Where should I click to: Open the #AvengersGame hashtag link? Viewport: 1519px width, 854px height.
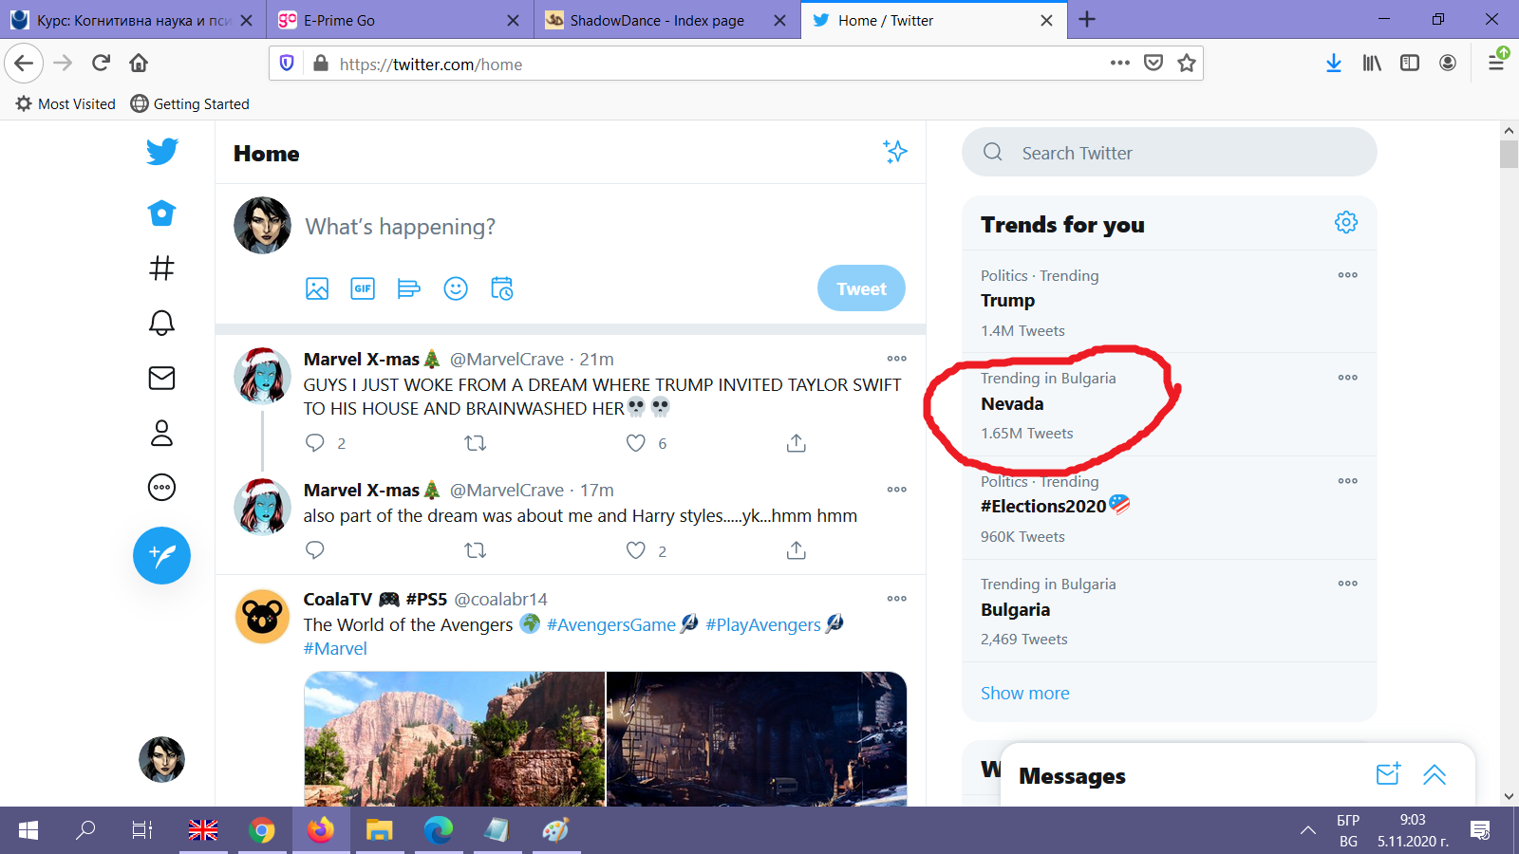tap(611, 624)
